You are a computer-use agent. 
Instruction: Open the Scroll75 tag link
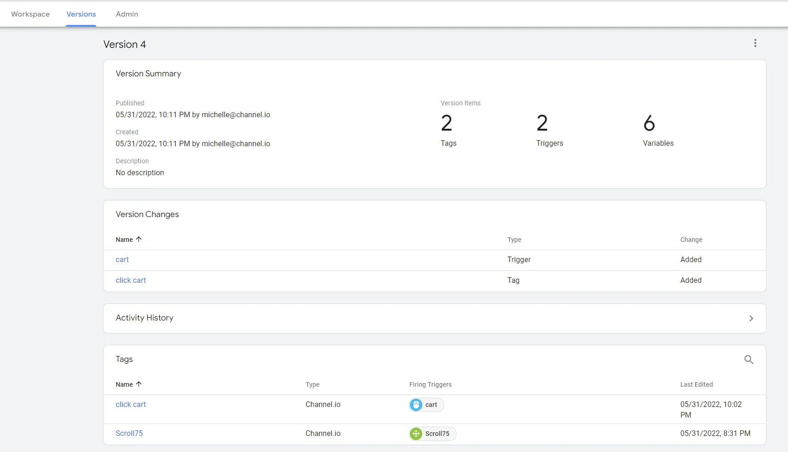(129, 434)
